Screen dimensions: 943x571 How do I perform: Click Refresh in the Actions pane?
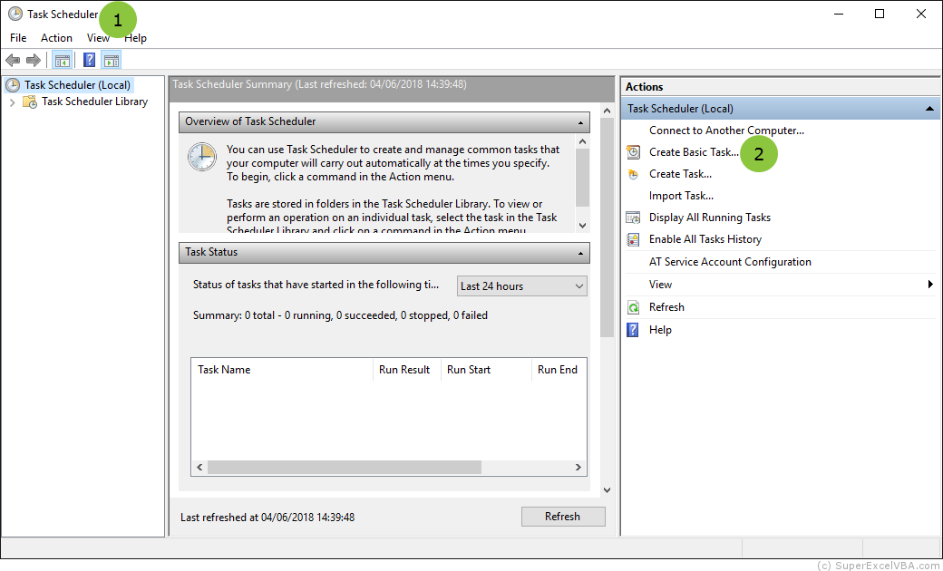pyautogui.click(x=666, y=307)
